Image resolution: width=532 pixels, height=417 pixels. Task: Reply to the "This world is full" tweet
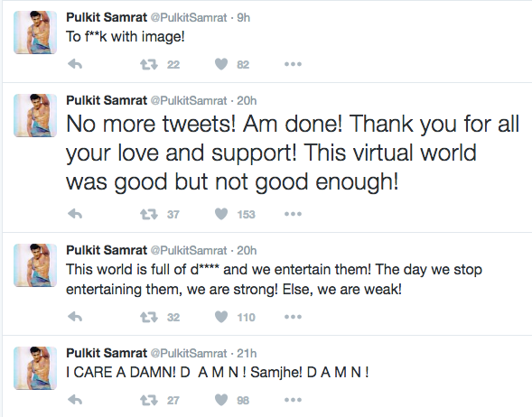[75, 317]
